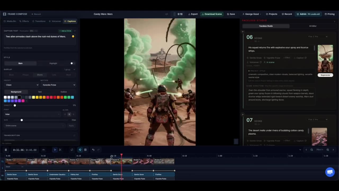Switch to the Voiceover tab
339x191 pixels.
point(55,21)
